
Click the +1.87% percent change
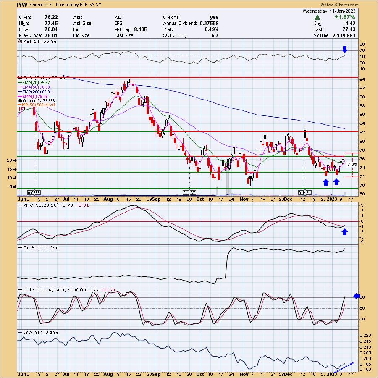point(344,17)
